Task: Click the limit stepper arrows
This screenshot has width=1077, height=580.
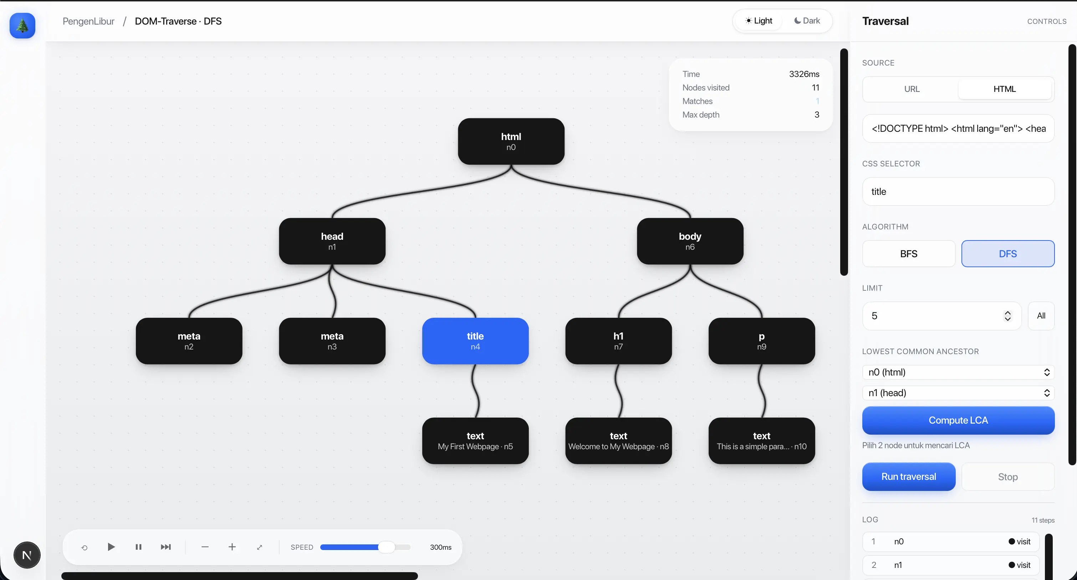Action: (x=1007, y=316)
